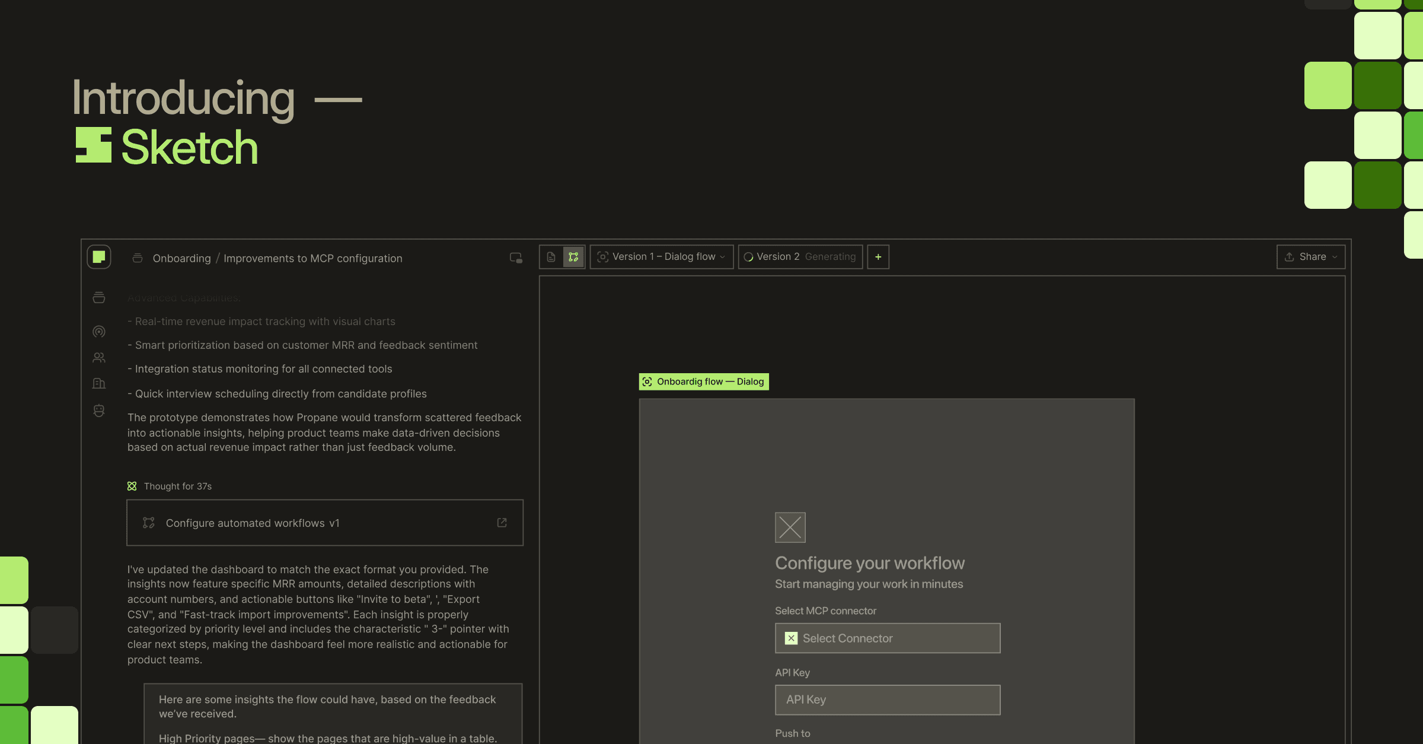Open the people icon in sidebar
The height and width of the screenshot is (744, 1423).
(99, 358)
